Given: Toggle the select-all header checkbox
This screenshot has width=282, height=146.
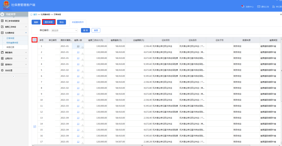Looking at the screenshot, I should pyautogui.click(x=35, y=40).
